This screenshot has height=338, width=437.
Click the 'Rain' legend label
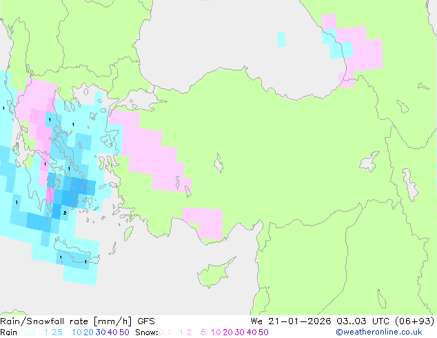(x=9, y=332)
